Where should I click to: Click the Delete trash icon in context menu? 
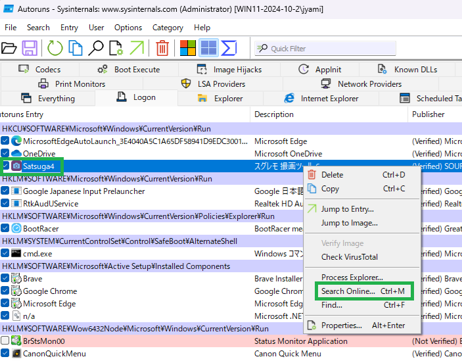tap(312, 174)
